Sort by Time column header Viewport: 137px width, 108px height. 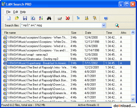pos(111,33)
